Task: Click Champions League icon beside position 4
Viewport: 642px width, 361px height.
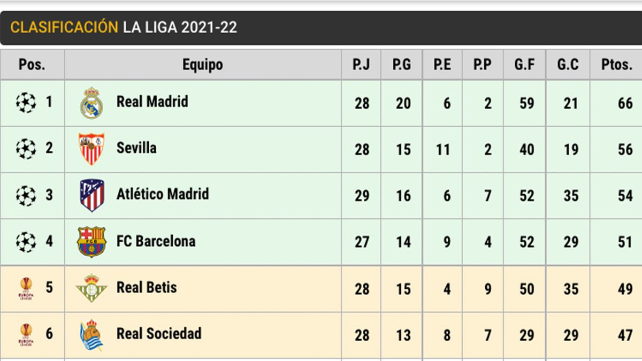Action: [x=26, y=242]
